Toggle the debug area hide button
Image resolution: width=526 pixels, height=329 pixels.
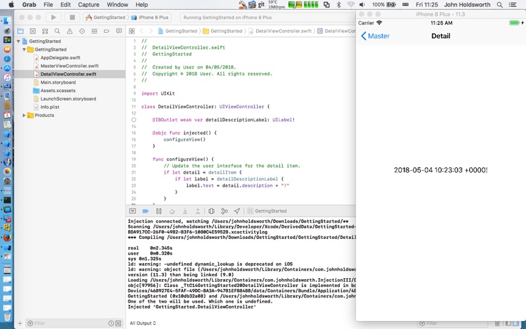pyautogui.click(x=133, y=211)
